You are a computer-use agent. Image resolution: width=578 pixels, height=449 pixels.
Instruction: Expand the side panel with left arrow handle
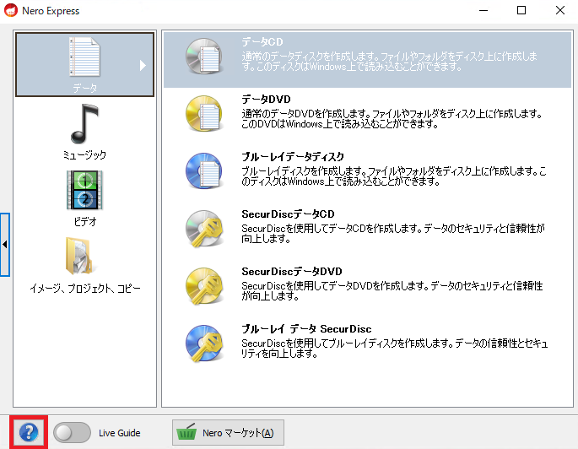(5, 245)
